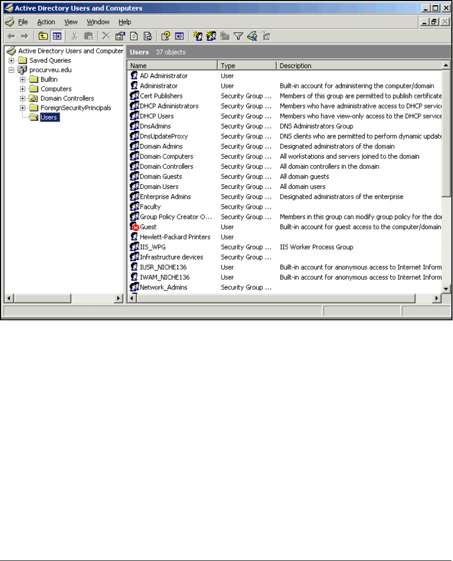Click the Find objects toolbar icon
Viewport: 453px width, 561px height.
pyautogui.click(x=252, y=36)
